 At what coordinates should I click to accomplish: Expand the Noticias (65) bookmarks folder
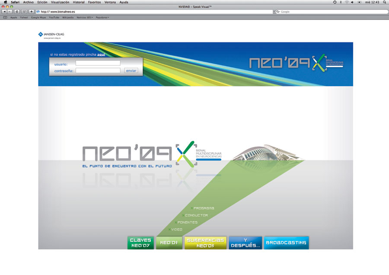coord(85,18)
